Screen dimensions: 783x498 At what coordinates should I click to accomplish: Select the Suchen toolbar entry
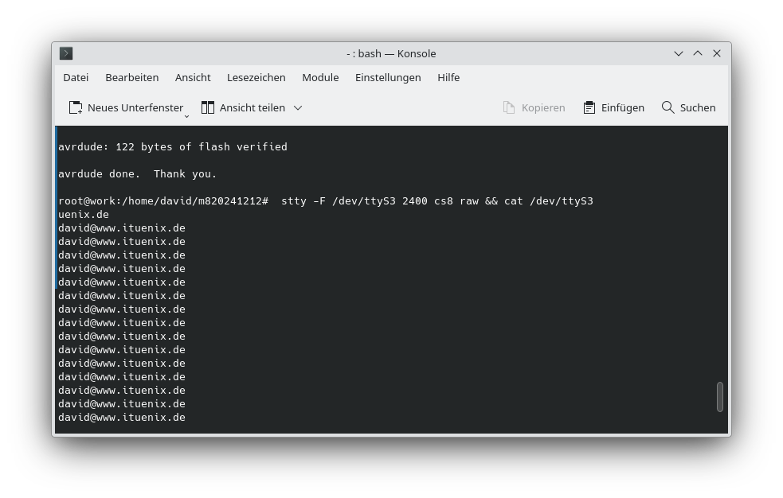688,107
